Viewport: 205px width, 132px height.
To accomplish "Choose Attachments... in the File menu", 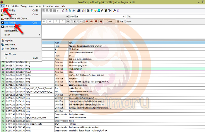I will tap(21, 45).
